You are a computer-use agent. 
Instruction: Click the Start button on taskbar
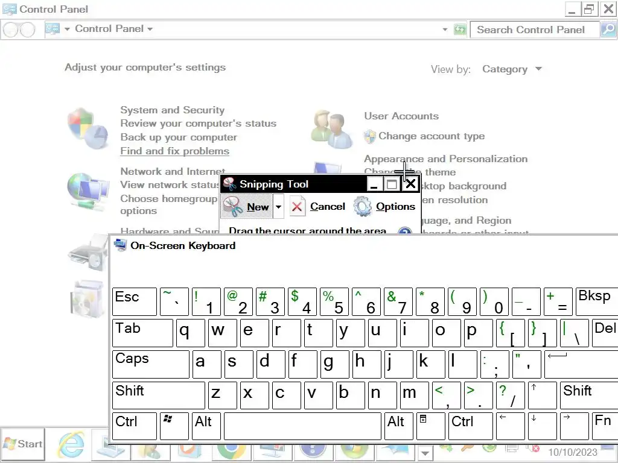23,444
